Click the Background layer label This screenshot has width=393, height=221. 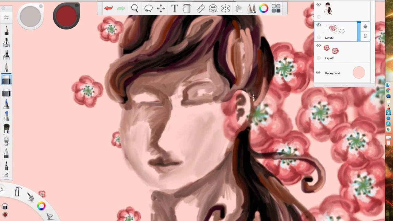(x=333, y=73)
